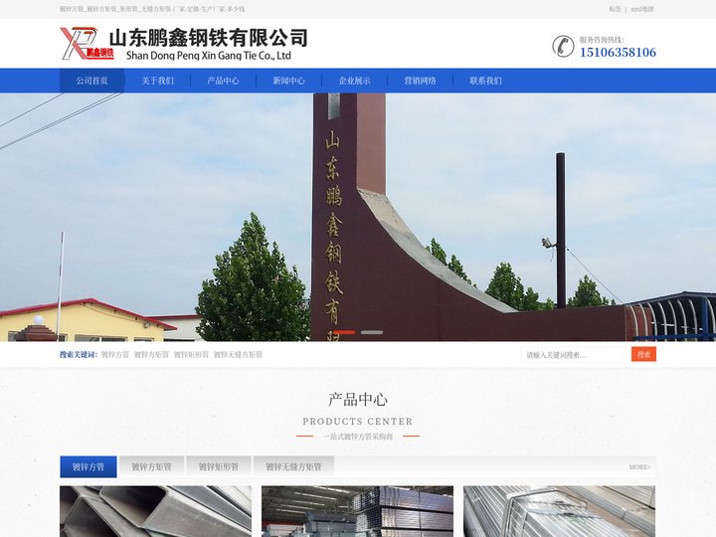Go to 产品中心 in navigation bar
Viewport: 716px width, 537px height.
pos(224,81)
